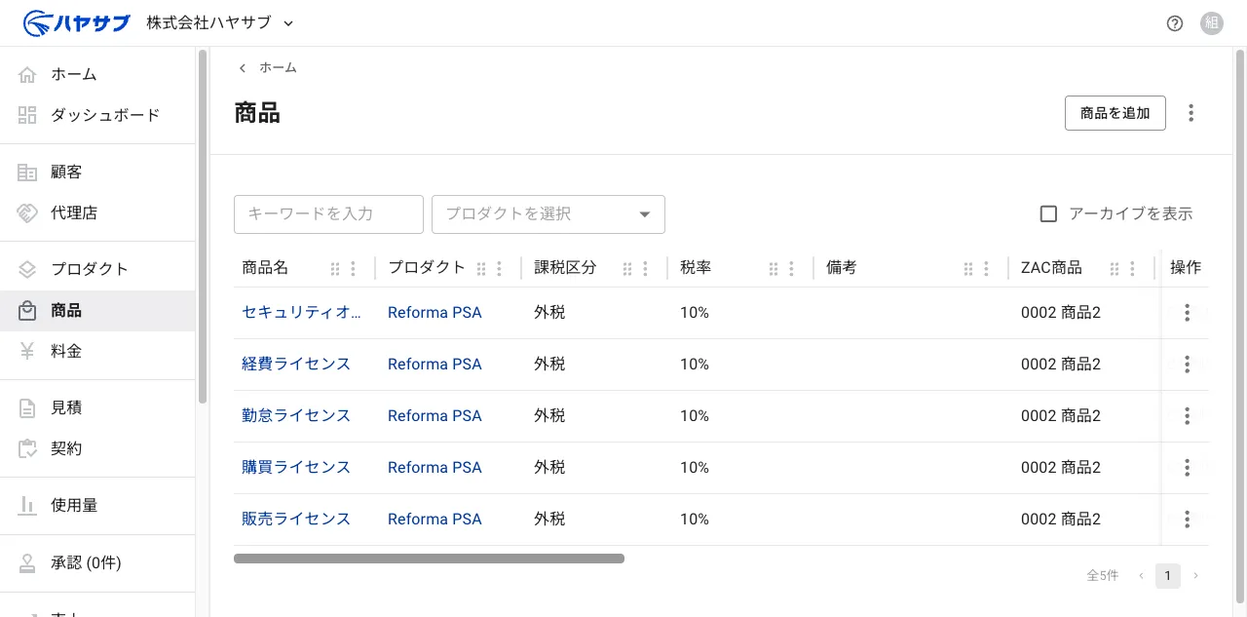1247x617 pixels.
Task: Open プロダクト in the sidebar
Action: pyautogui.click(x=97, y=269)
